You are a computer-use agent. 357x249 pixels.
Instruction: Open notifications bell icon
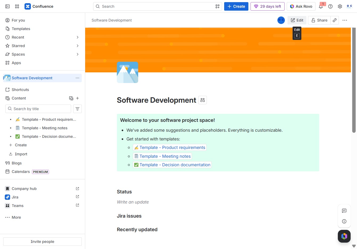pyautogui.click(x=321, y=6)
